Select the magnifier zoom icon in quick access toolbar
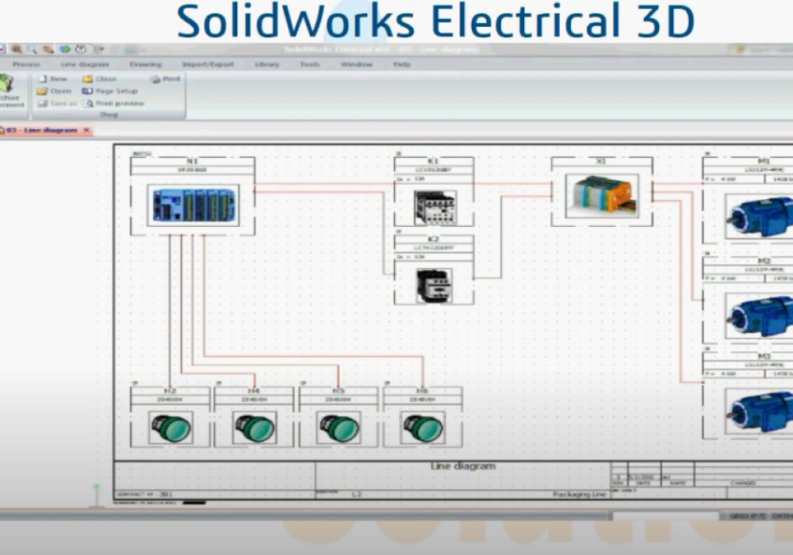Image resolution: width=793 pixels, height=555 pixels. click(32, 49)
